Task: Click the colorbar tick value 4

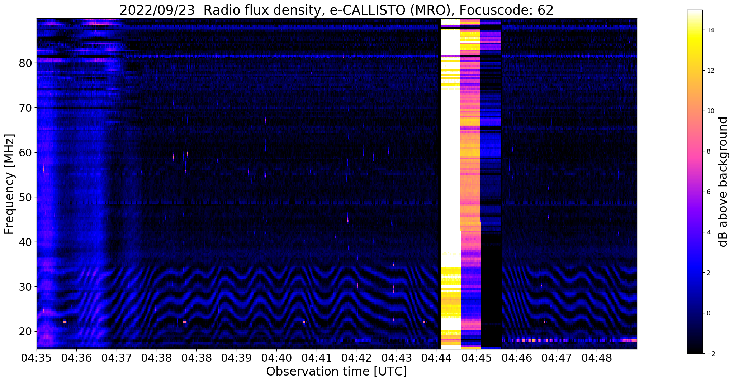Action: pyautogui.click(x=708, y=232)
